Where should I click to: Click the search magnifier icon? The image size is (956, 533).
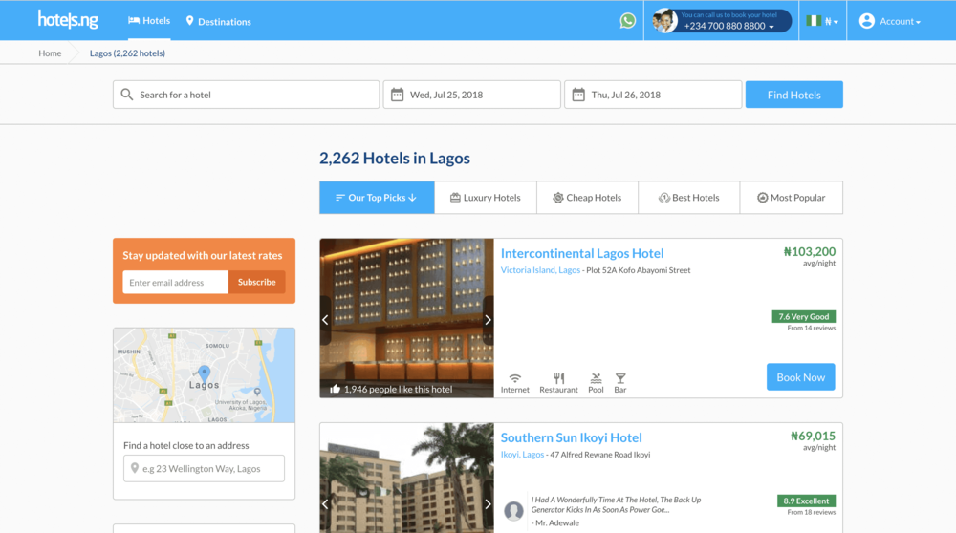point(127,95)
